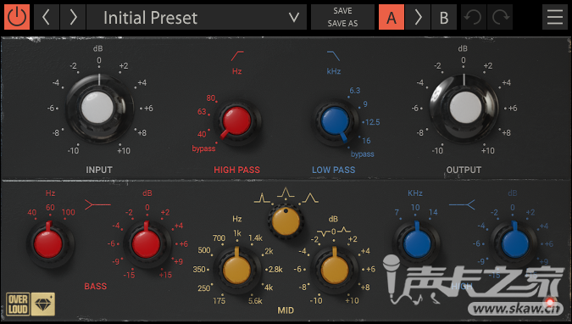Click the gold diamond gem icon
The height and width of the screenshot is (324, 572).
(43, 304)
